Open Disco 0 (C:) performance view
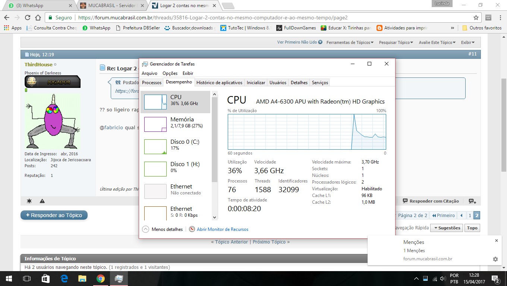 (x=176, y=146)
